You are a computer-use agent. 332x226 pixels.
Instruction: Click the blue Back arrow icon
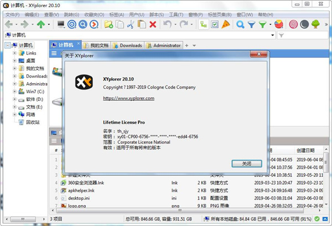8,25
